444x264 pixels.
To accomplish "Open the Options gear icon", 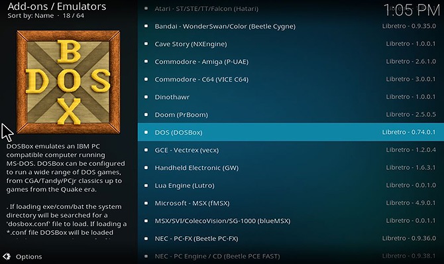I will [x=7, y=256].
